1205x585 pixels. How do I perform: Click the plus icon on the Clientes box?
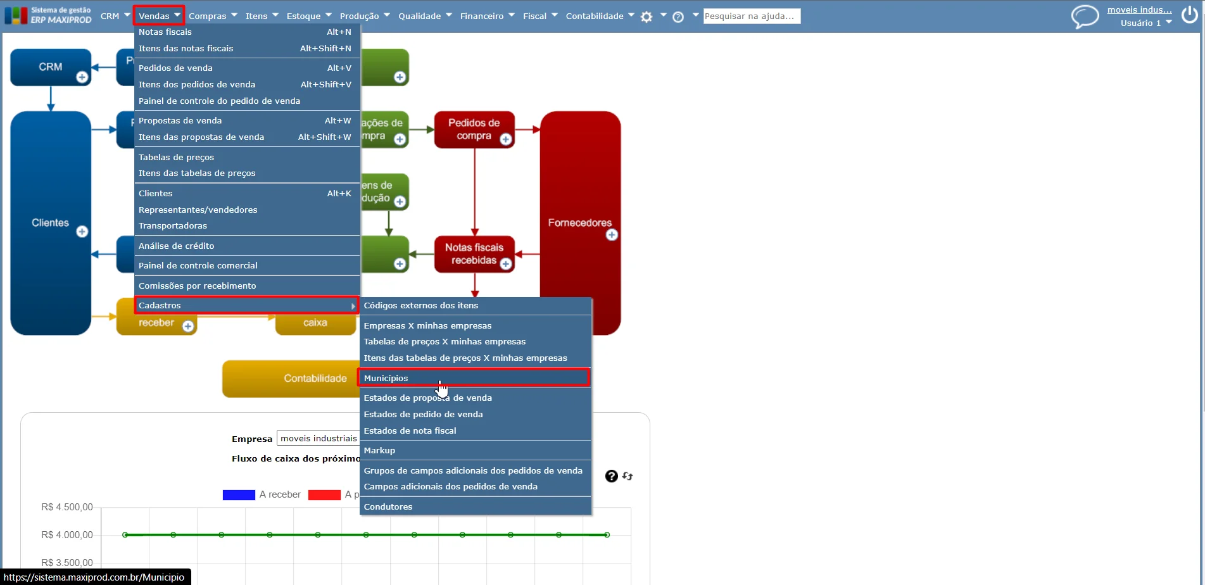click(x=82, y=232)
